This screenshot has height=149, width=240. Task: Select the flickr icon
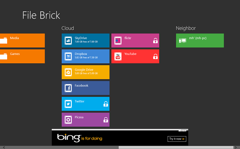(x=118, y=41)
